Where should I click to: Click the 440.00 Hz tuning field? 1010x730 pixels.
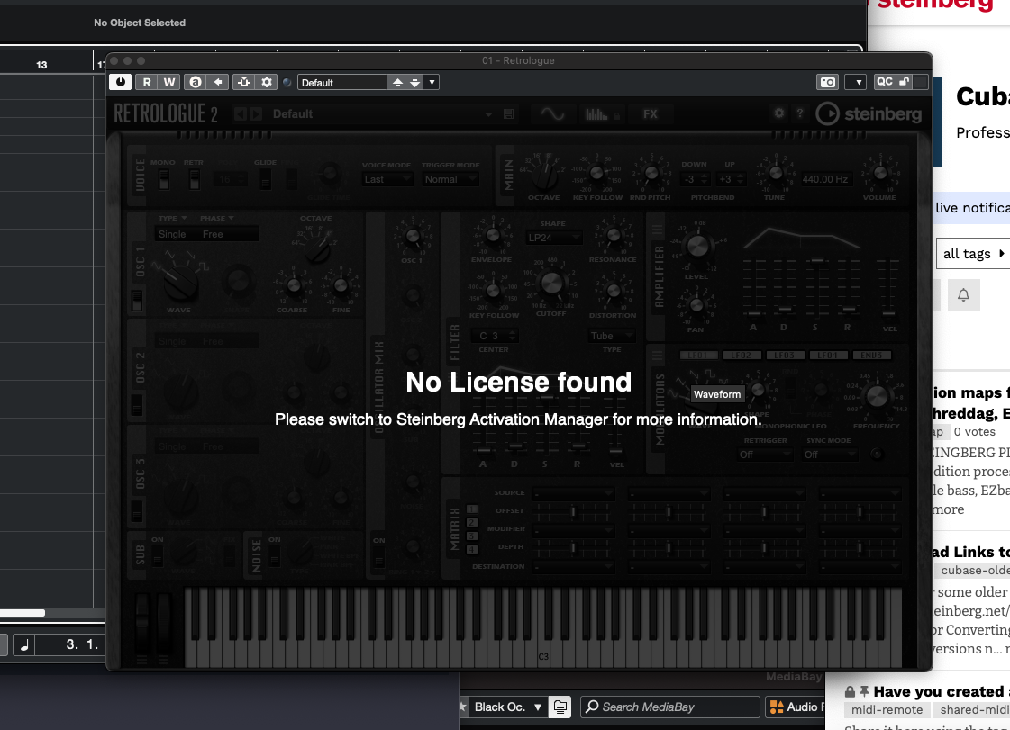point(825,180)
